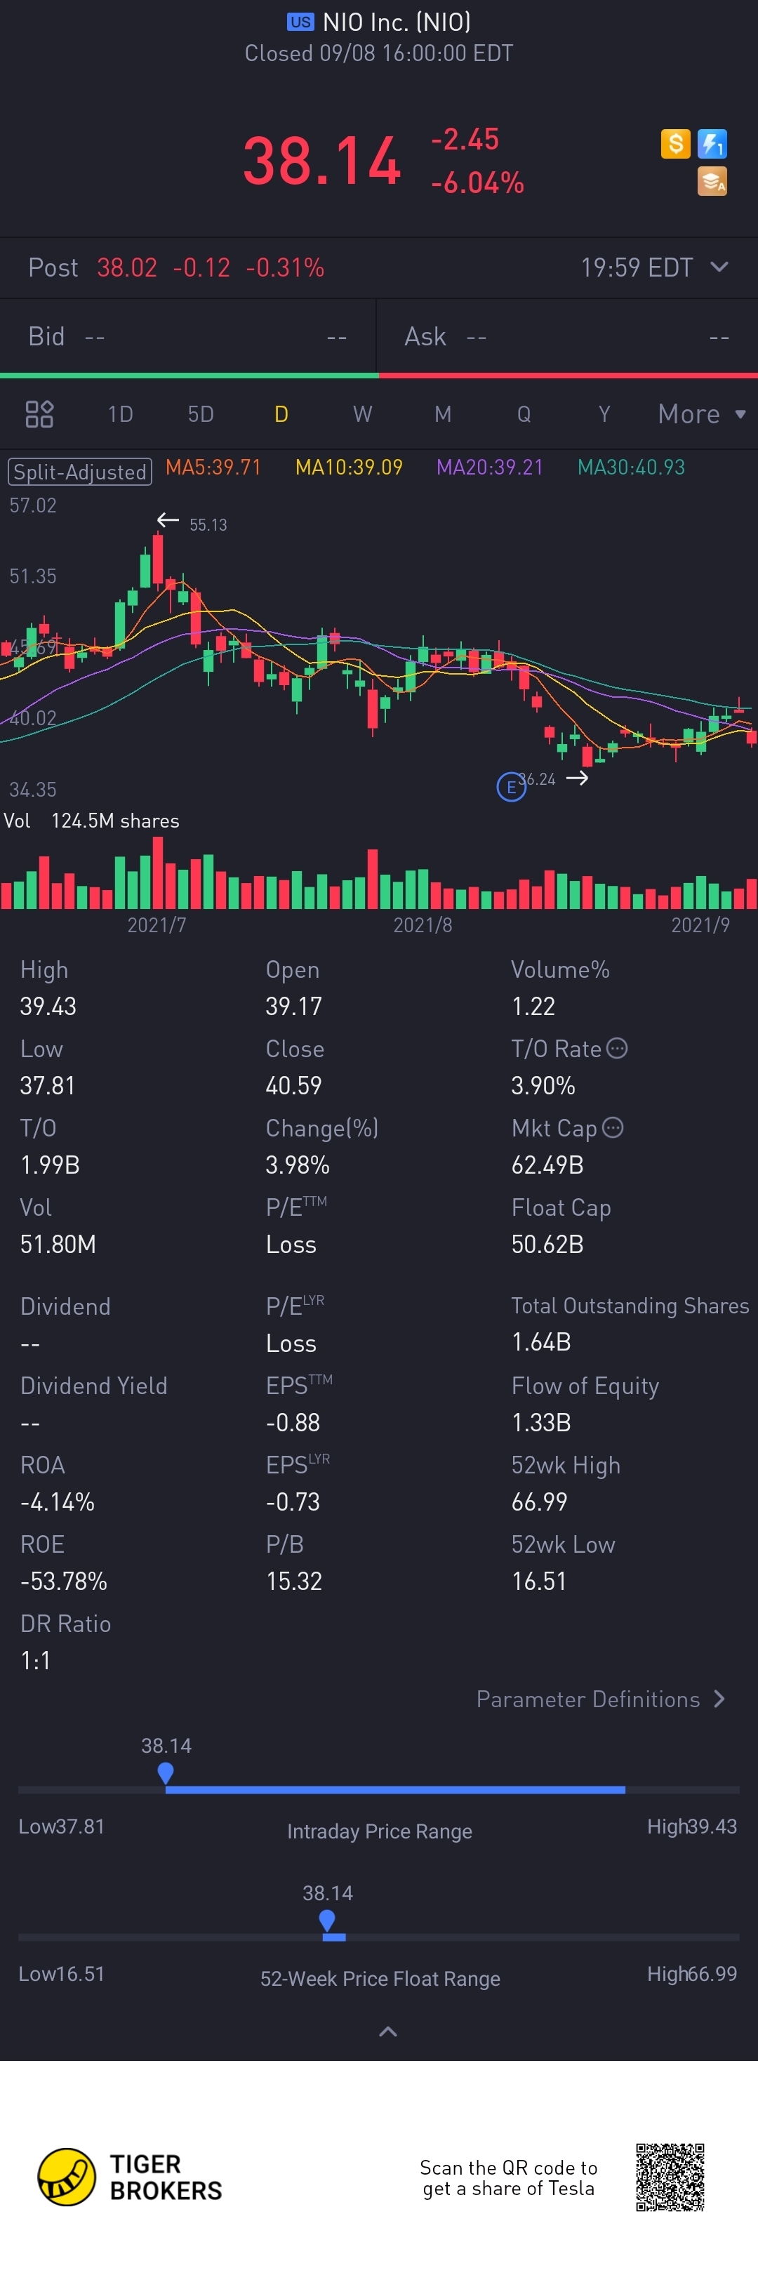Screen dimensions: 758x2294
Task: Tap the current price 38.14
Action: point(322,161)
